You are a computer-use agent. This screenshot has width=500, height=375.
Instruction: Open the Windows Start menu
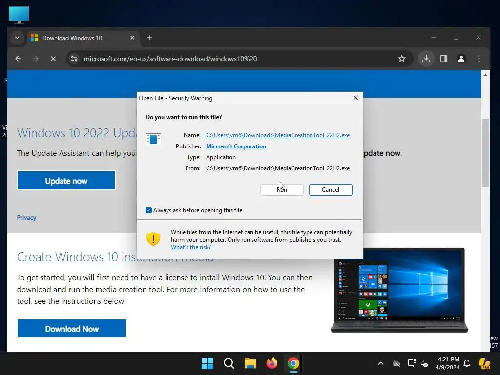207,363
